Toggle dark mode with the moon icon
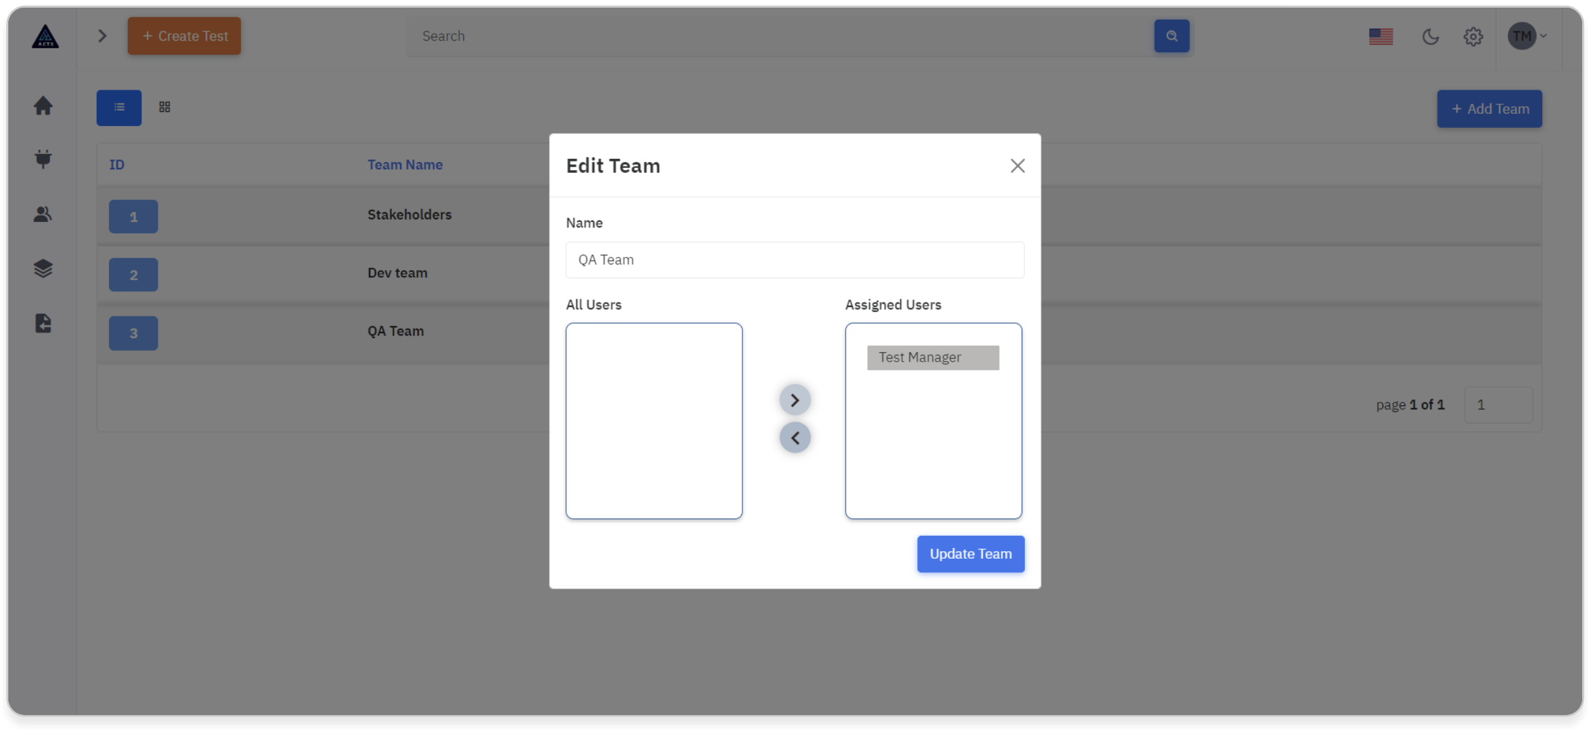Viewport: 1588px width, 731px height. (1430, 37)
